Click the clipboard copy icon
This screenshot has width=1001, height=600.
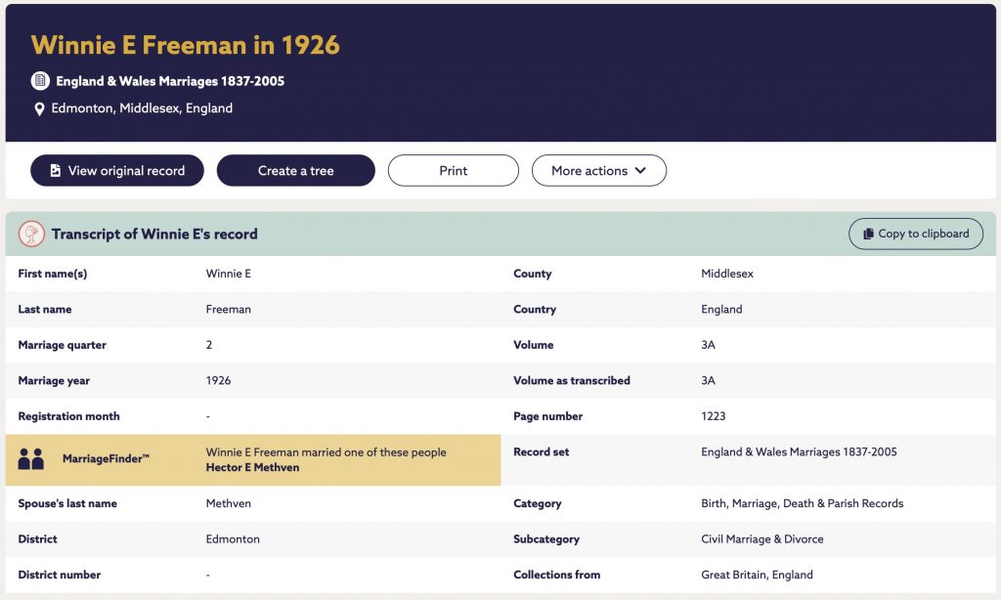868,234
